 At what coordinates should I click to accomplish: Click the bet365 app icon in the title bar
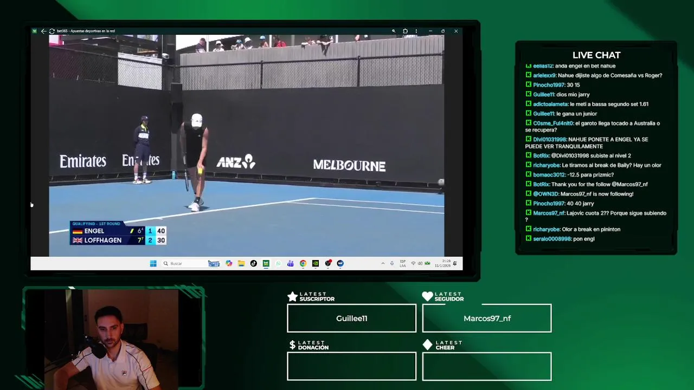coord(35,31)
